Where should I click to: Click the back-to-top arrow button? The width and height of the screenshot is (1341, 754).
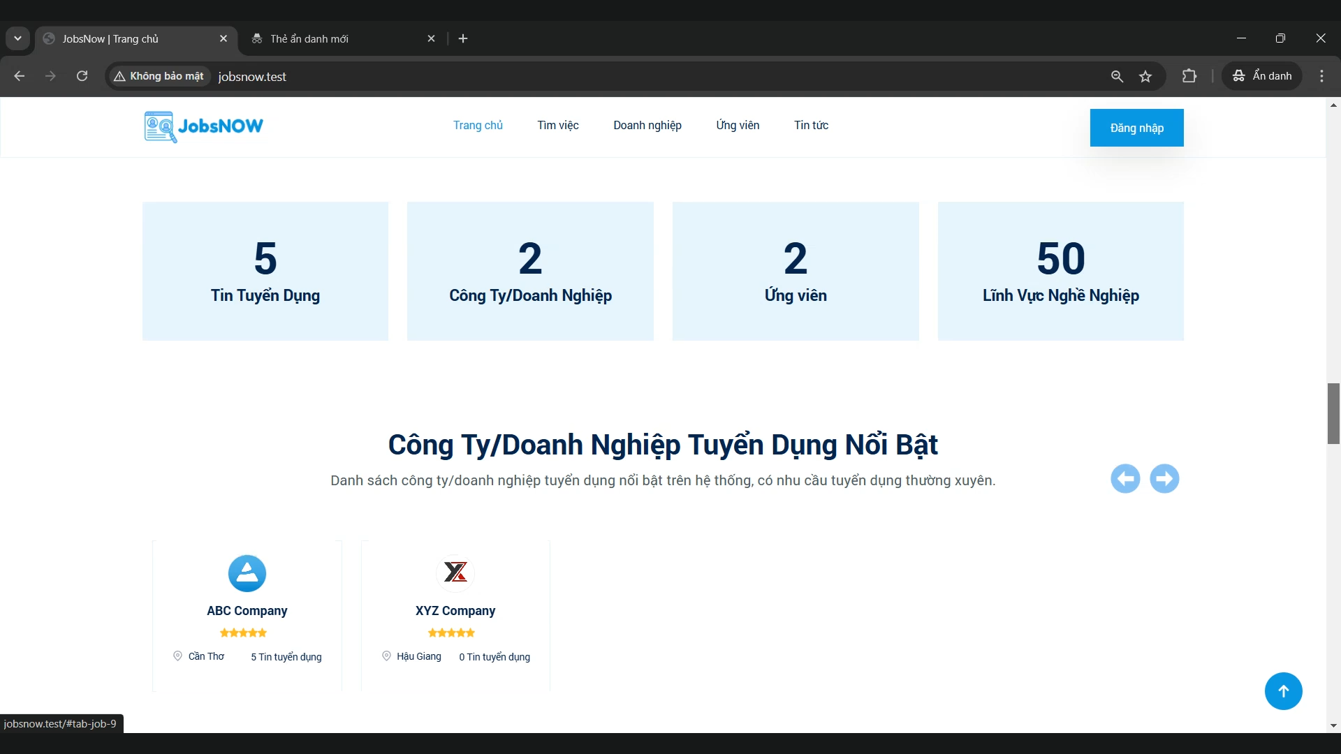(x=1284, y=691)
